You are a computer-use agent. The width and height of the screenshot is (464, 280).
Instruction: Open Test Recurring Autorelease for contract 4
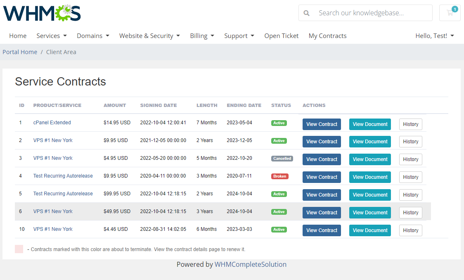click(63, 176)
